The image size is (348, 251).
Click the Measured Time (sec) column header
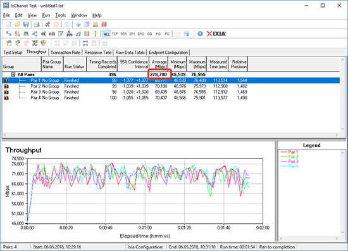click(218, 64)
